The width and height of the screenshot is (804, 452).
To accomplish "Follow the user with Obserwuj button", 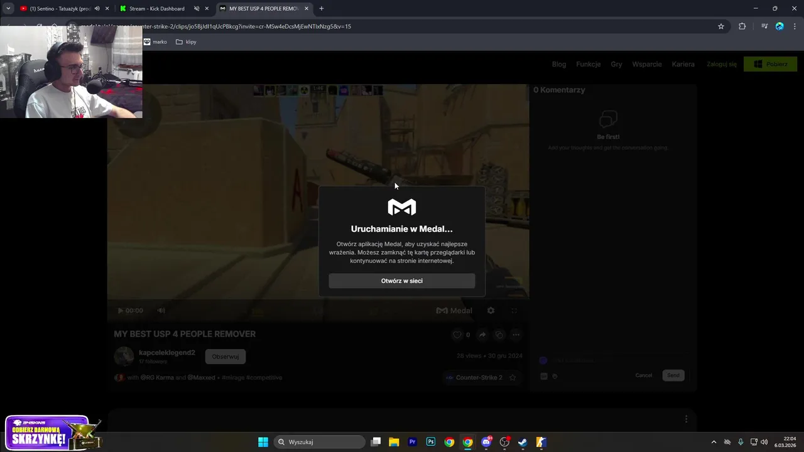I will [x=225, y=357].
